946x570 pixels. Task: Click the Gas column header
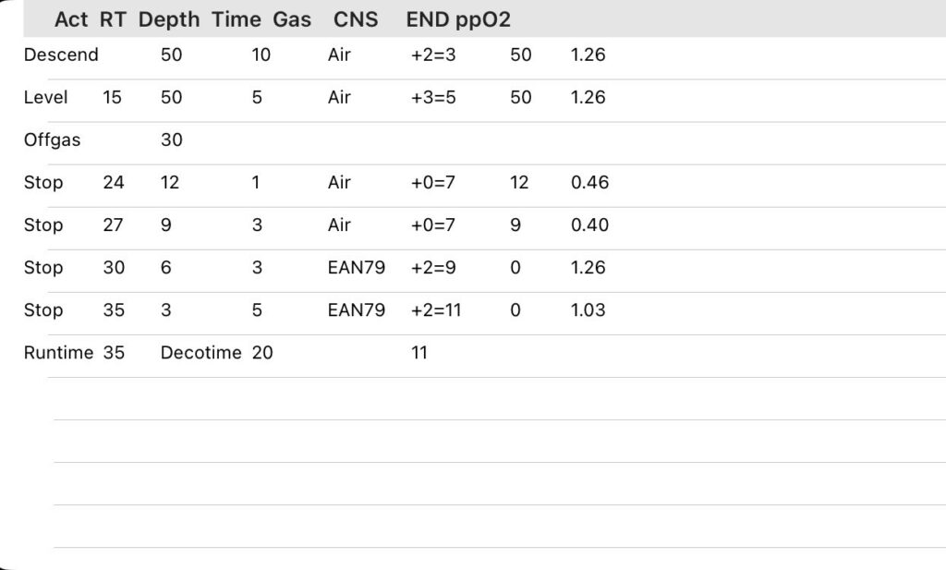292,18
